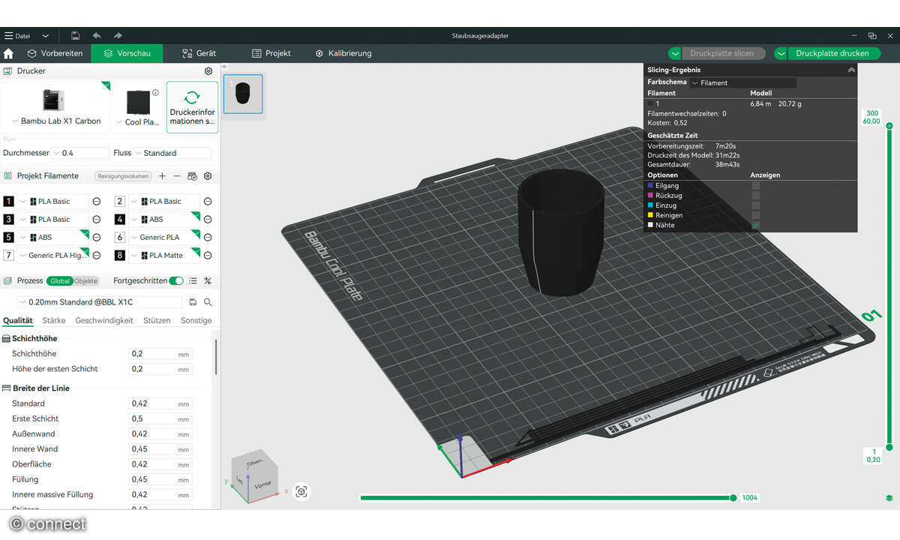Open options for filament 5 ABS
This screenshot has height=540, width=900.
tap(97, 237)
